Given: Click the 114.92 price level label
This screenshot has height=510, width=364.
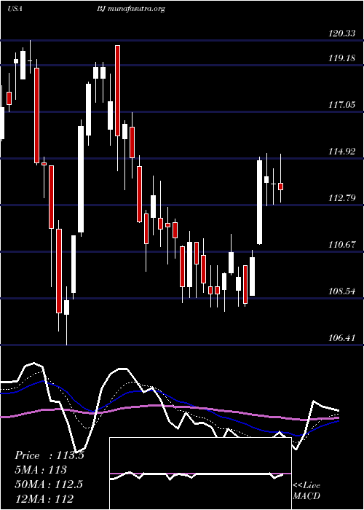Looking at the screenshot, I should coord(341,152).
